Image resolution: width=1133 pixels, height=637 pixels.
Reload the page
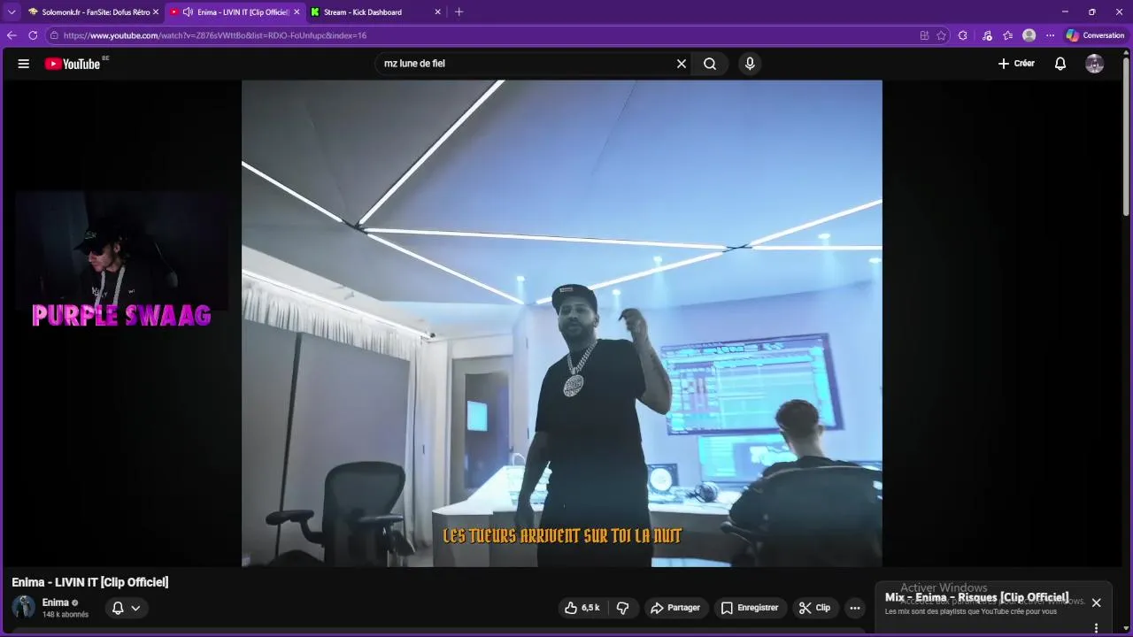point(33,35)
